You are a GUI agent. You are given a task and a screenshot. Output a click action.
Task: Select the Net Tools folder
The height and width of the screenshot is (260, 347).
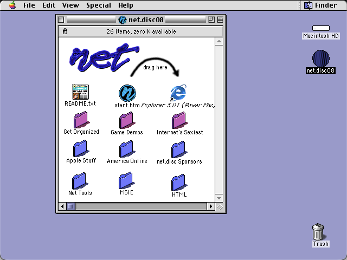80,181
